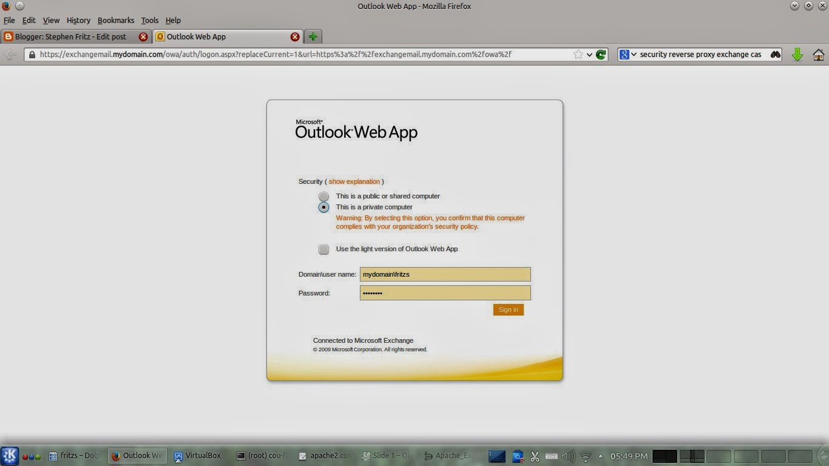Click the Outlook Web App logo

pos(357,130)
